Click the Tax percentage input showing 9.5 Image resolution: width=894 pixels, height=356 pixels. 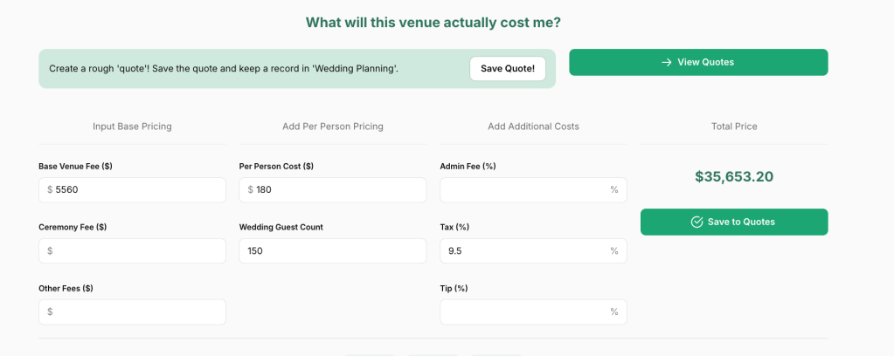point(524,250)
